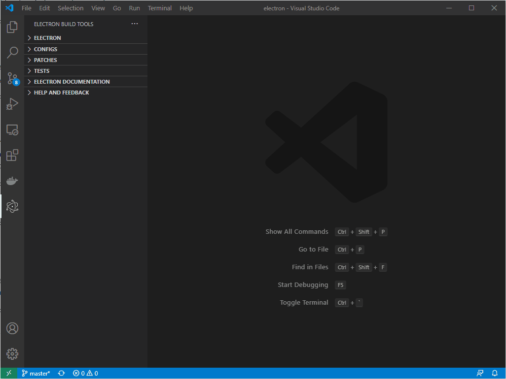Viewport: 506px width, 379px height.
Task: Select the Electron Build Tools icon
Action: tap(12, 207)
